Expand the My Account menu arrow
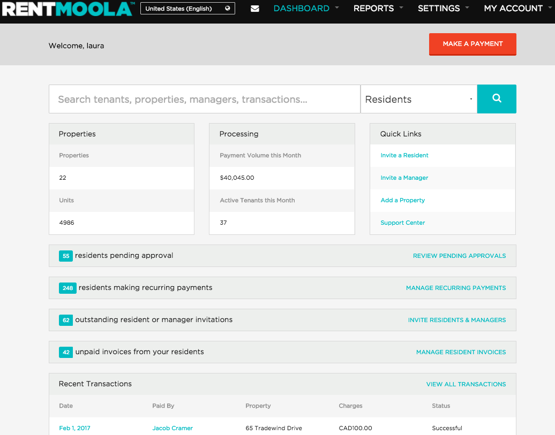Image resolution: width=555 pixels, height=435 pixels. click(x=550, y=7)
